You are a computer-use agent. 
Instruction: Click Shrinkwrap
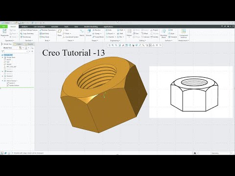25,37
